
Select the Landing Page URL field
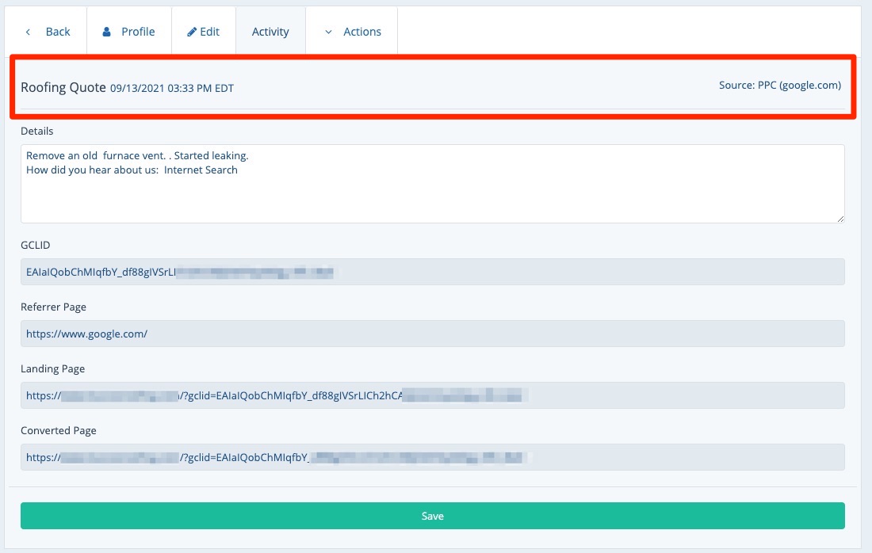pyautogui.click(x=432, y=395)
